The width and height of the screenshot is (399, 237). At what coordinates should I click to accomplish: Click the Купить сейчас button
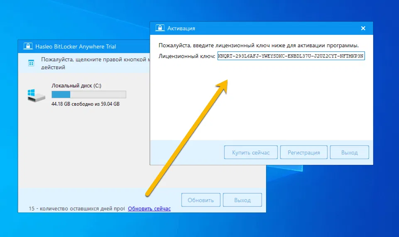(x=251, y=152)
